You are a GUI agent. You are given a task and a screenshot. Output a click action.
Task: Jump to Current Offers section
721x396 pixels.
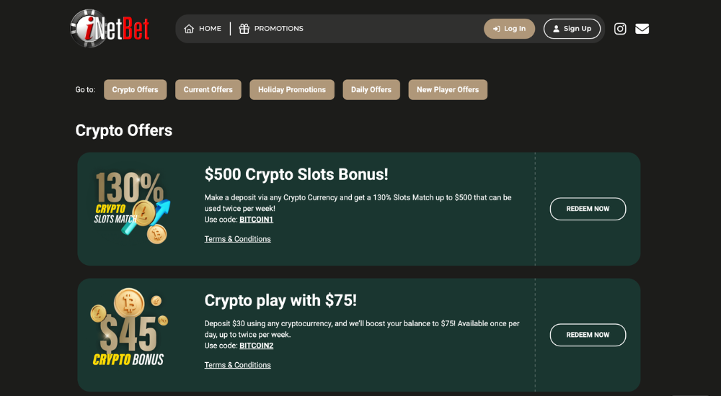click(x=208, y=90)
